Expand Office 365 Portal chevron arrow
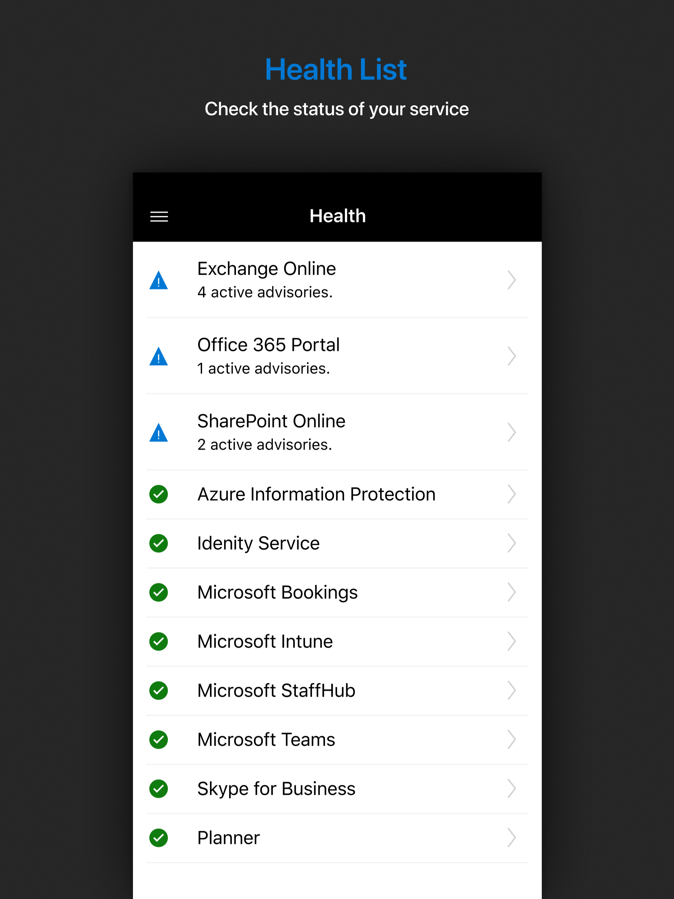Viewport: 674px width, 899px height. (x=511, y=356)
